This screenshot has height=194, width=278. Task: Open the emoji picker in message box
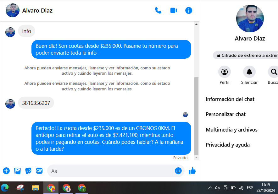click(178, 171)
